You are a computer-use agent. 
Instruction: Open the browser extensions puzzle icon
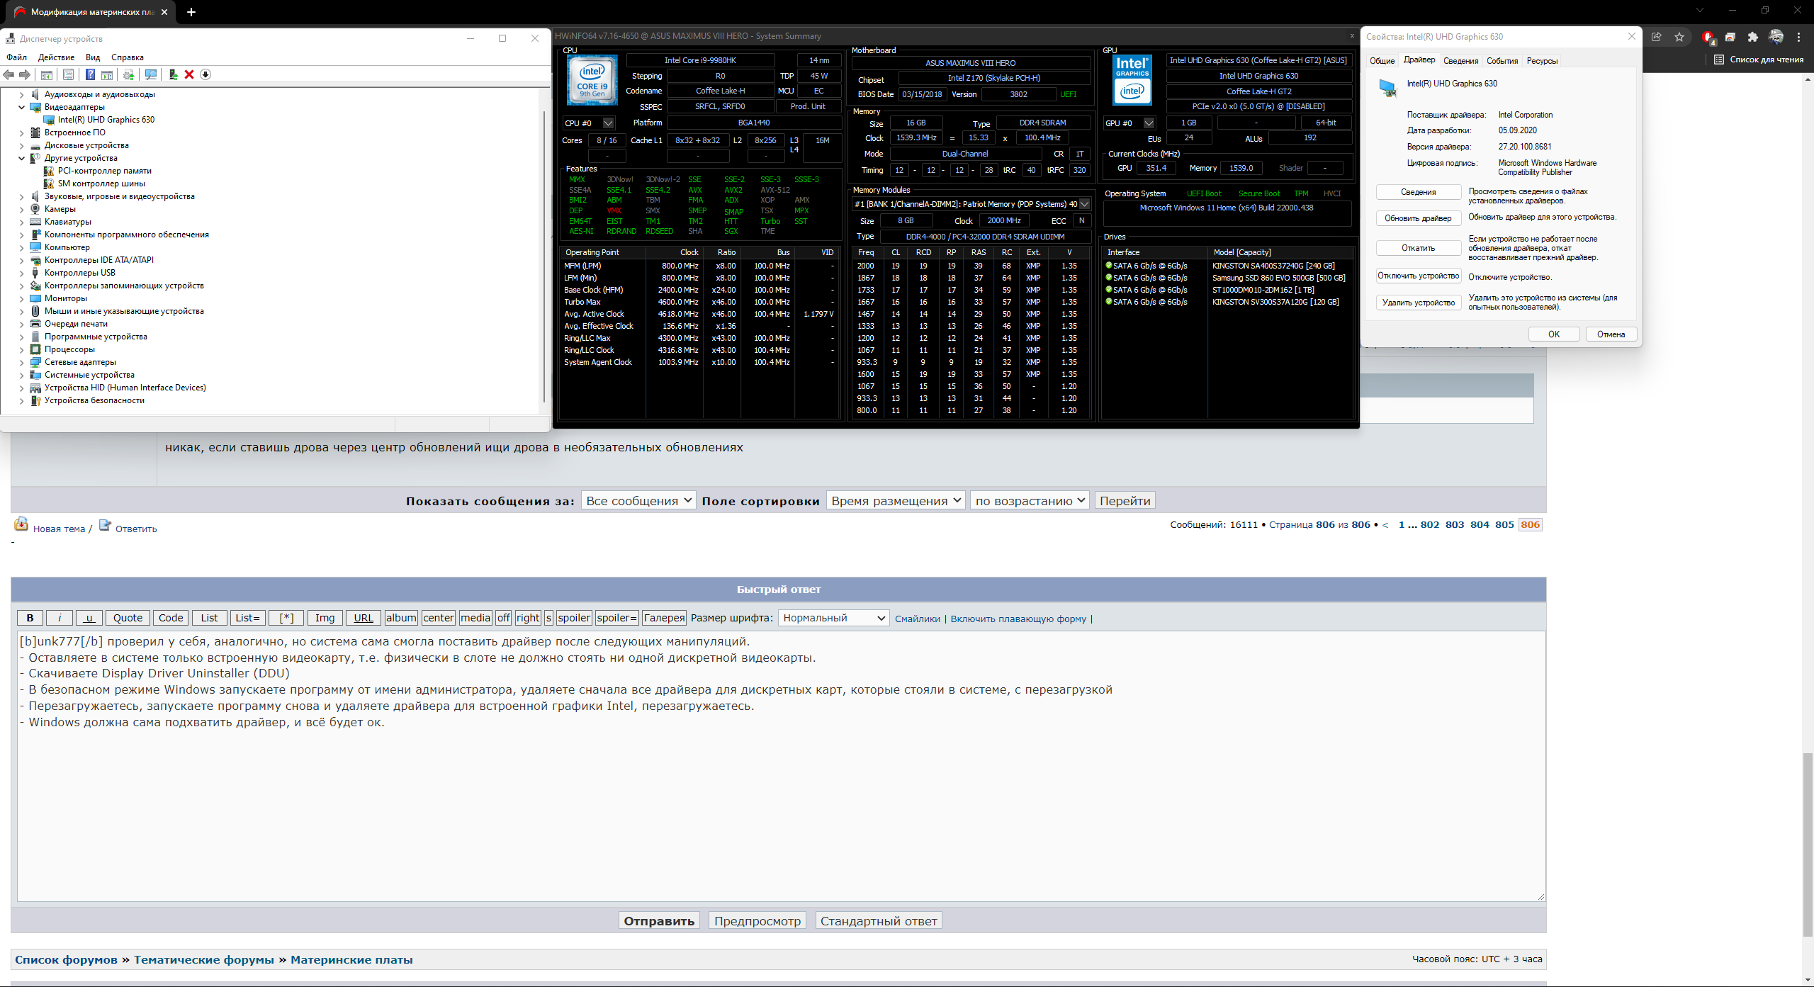(1752, 37)
